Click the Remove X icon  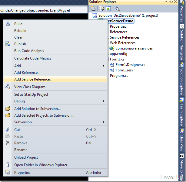8,143
